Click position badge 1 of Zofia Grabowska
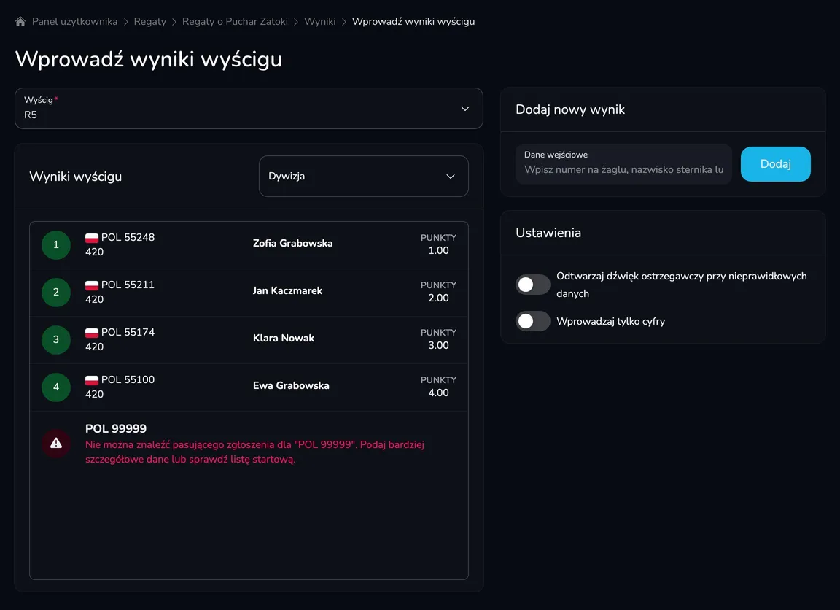This screenshot has width=840, height=610. tap(56, 245)
